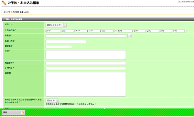The height and width of the screenshot is (117, 194).
Task: Click the 名前（カナ） input field
Action: pyautogui.click(x=66, y=41)
